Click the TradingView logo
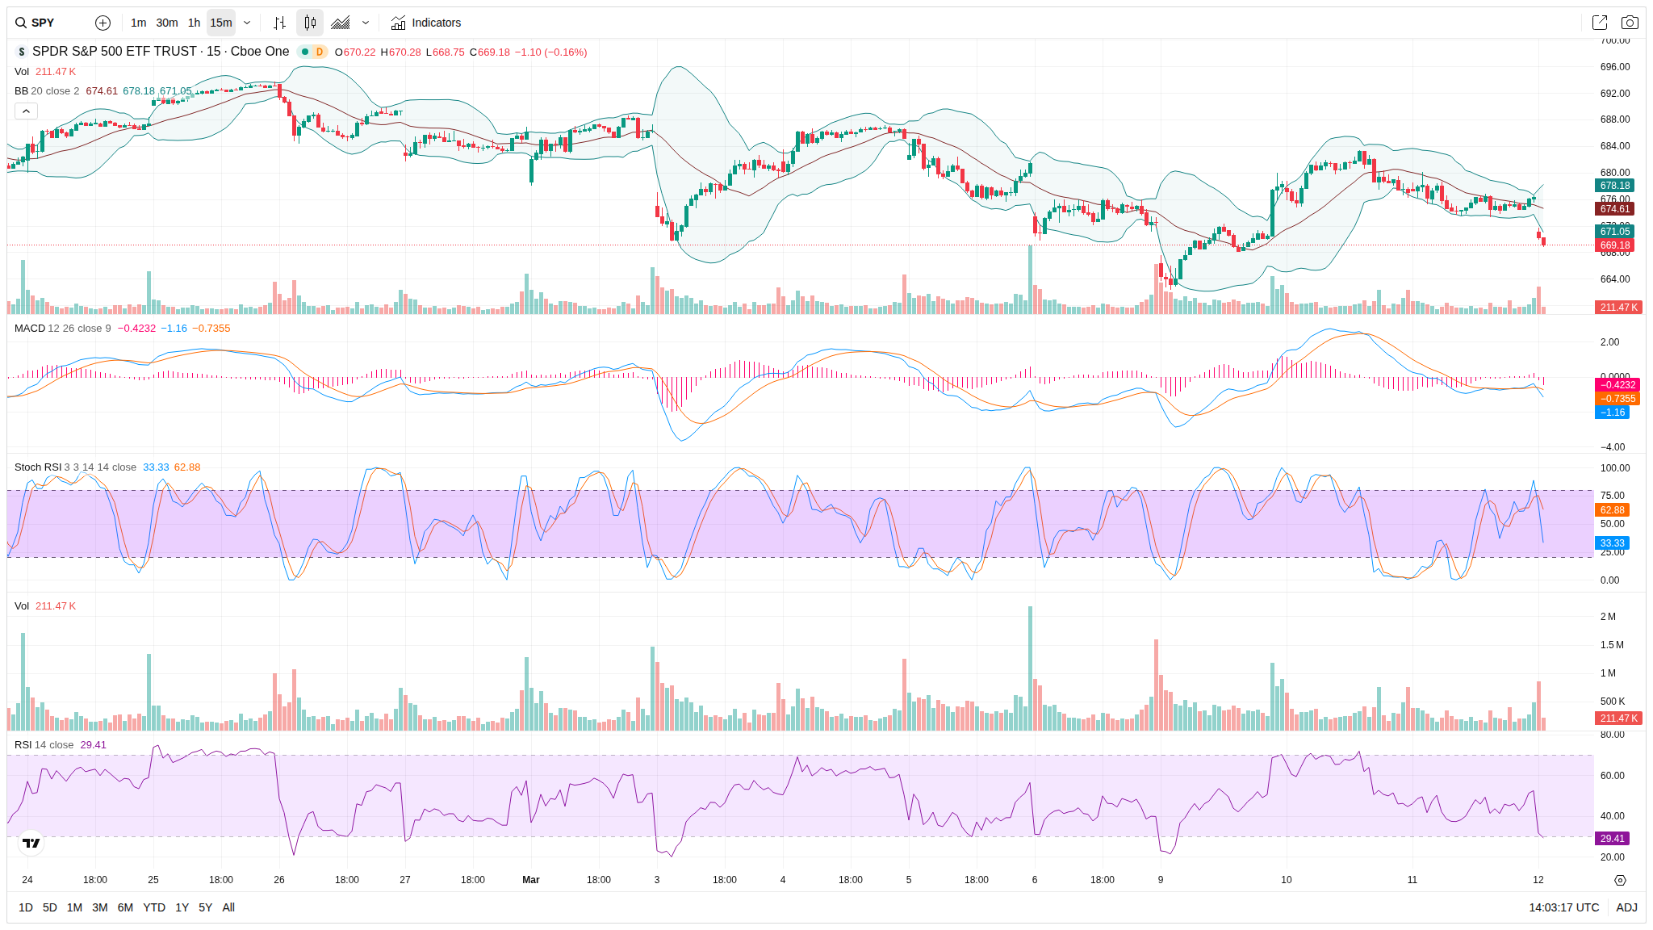The height and width of the screenshot is (930, 1653). (x=31, y=843)
